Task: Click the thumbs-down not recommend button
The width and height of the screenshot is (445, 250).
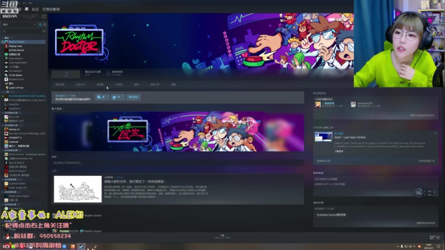Action: [117, 97]
